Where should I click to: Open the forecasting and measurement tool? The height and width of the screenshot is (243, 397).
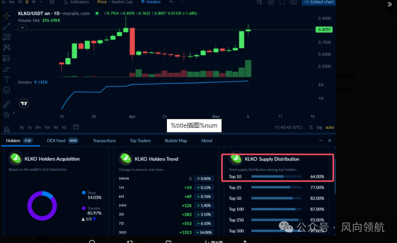pyautogui.click(x=6, y=58)
